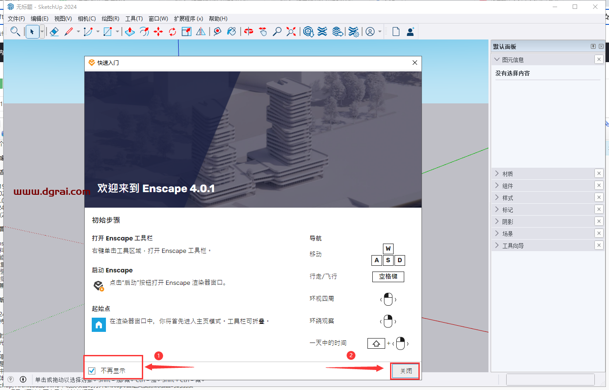
Task: Click the account profile icon
Action: (370, 32)
